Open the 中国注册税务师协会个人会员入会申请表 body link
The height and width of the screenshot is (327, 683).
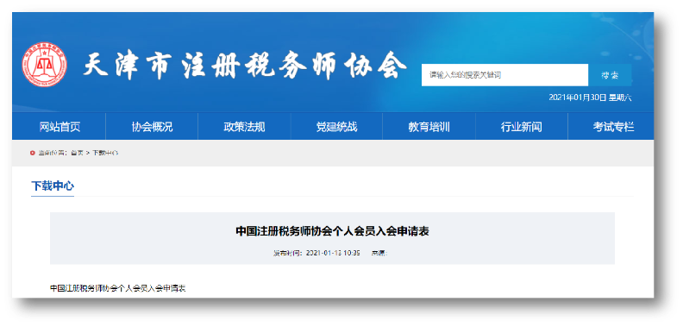(x=118, y=288)
